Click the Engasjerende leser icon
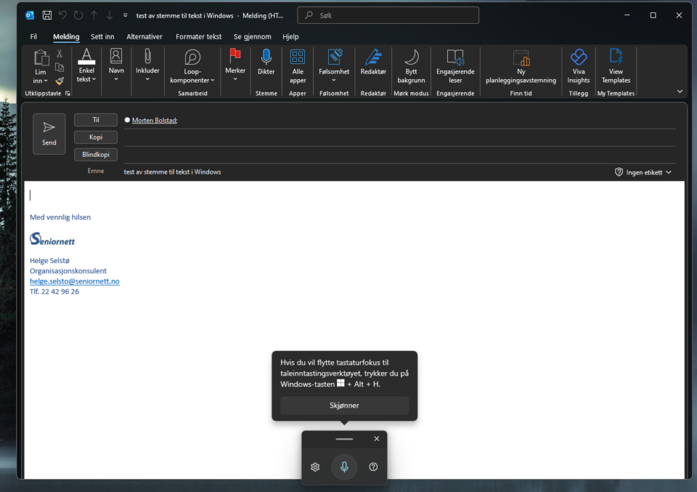697x492 pixels. [455, 57]
